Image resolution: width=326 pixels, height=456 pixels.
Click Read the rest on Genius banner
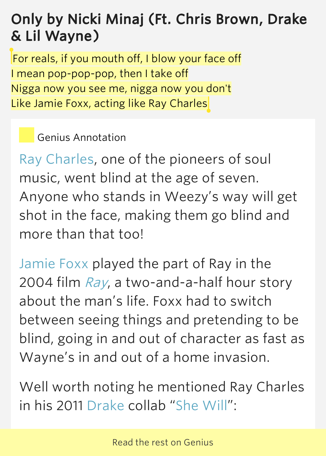(163, 442)
